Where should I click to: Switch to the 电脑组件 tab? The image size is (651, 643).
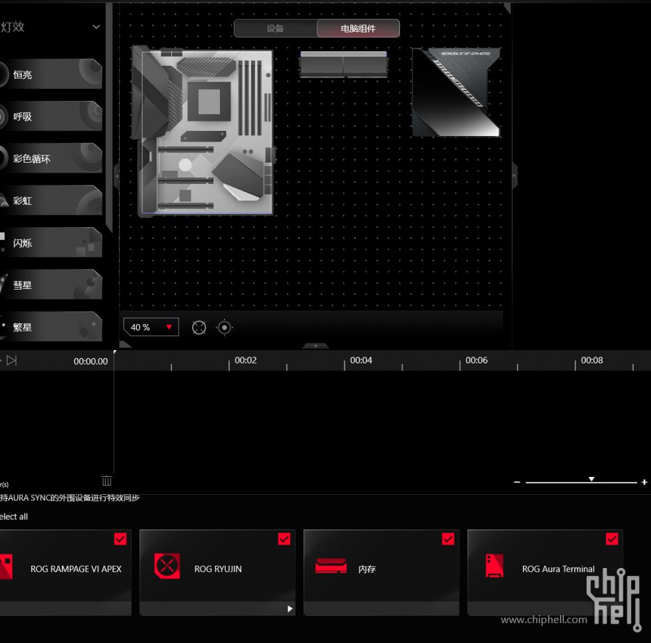coord(358,29)
